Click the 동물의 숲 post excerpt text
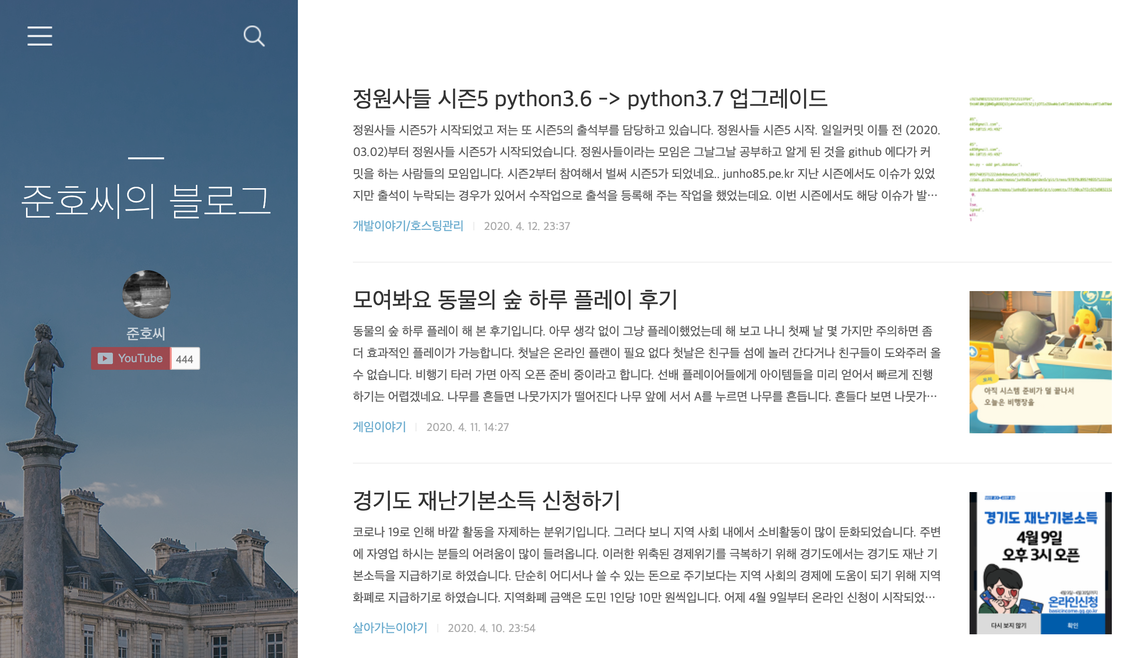The image size is (1146, 658). (x=645, y=364)
